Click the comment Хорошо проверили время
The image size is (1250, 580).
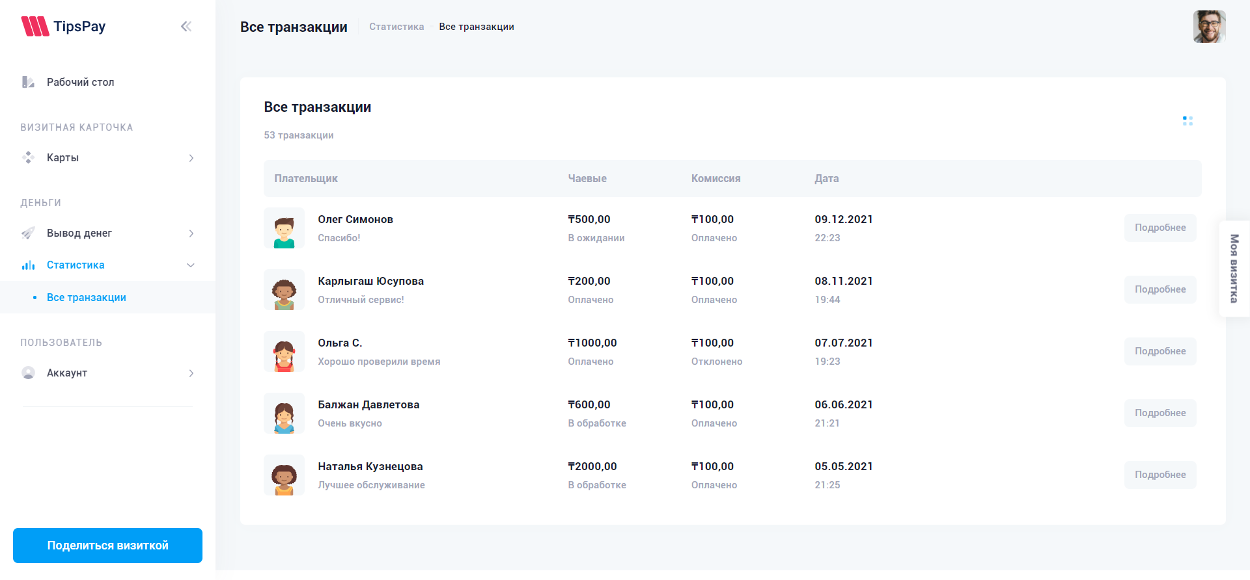click(x=379, y=362)
